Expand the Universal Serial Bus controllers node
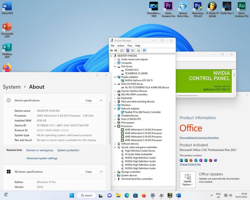Image resolution: width=250 pixels, height=200 pixels. click(x=115, y=179)
